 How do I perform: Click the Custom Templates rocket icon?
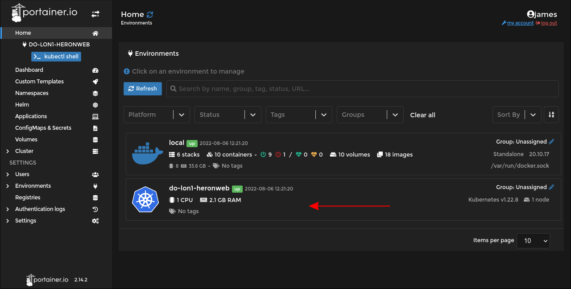coord(95,82)
